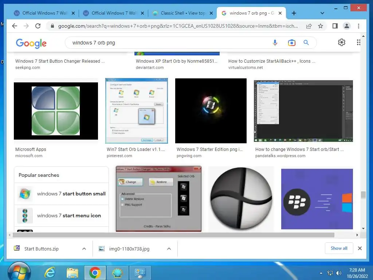Open Chrome three-dot menu
The image size is (373, 280).
358,26
